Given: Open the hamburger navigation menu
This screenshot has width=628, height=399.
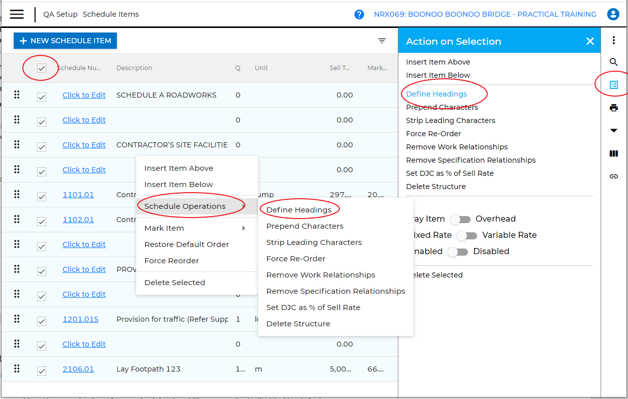Looking at the screenshot, I should point(17,14).
